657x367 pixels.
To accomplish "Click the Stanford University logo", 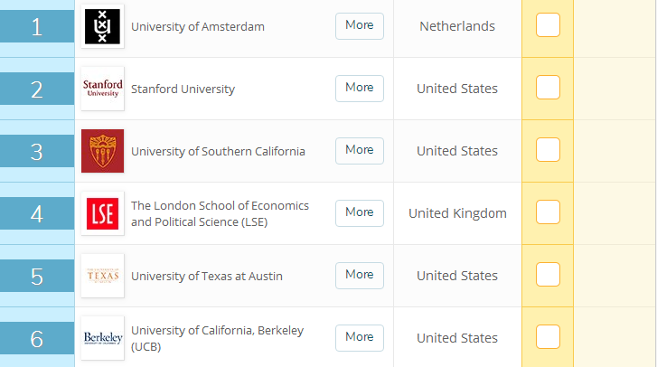I will (x=102, y=89).
